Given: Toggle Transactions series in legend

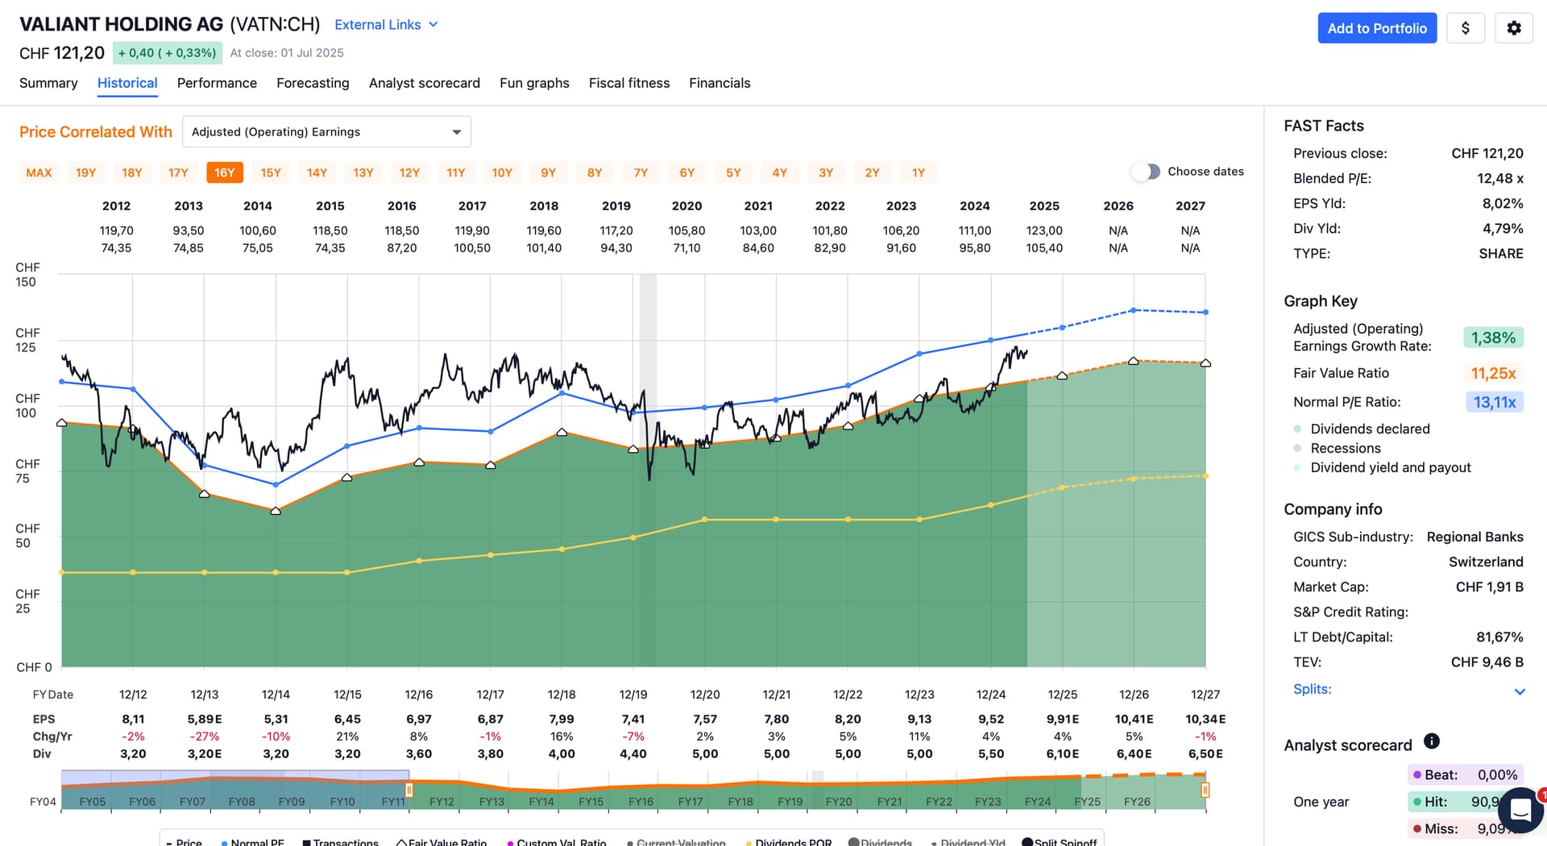Looking at the screenshot, I should point(340,843).
